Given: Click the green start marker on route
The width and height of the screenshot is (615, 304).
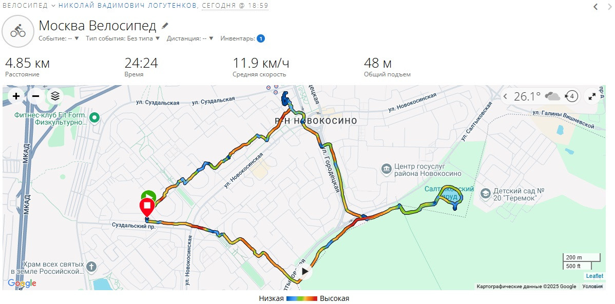Looking at the screenshot, I should (x=149, y=195).
